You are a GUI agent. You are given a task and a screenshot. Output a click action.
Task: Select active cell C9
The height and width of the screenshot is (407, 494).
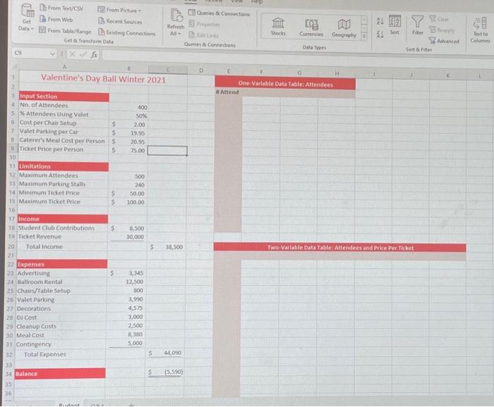click(167, 151)
